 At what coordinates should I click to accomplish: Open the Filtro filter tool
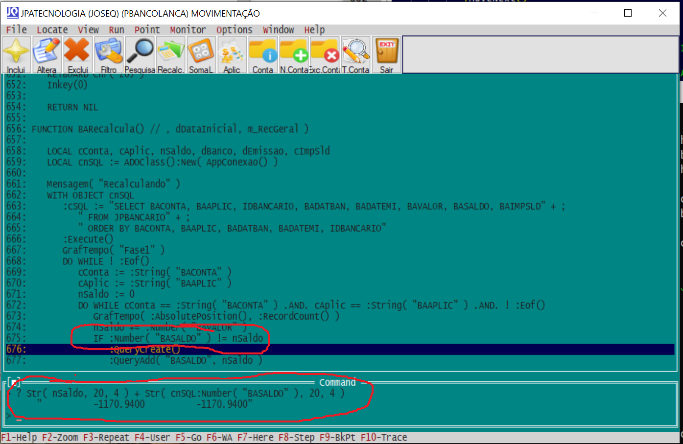click(x=108, y=55)
